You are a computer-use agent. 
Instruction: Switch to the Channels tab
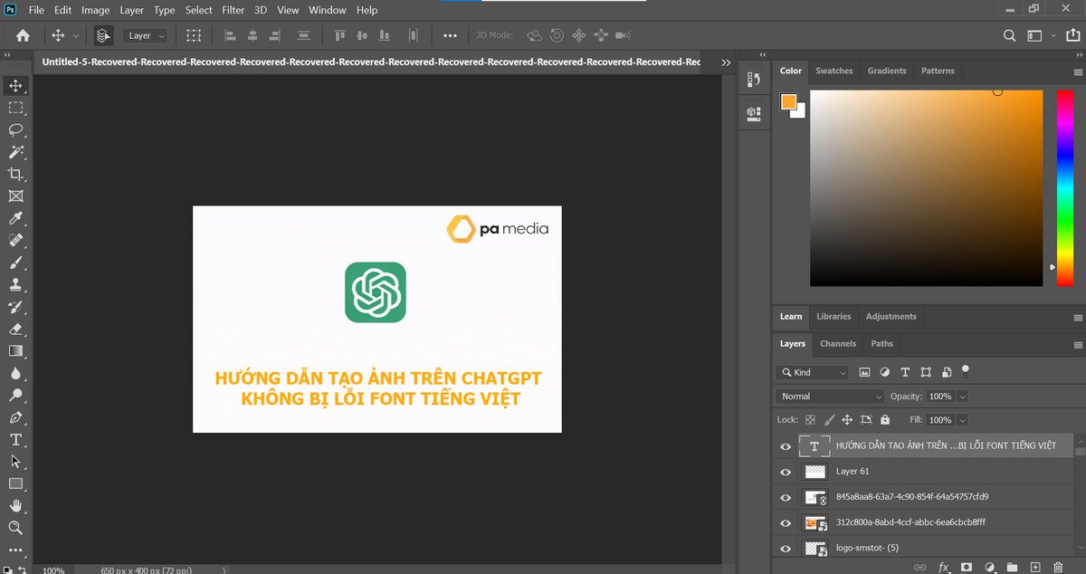click(838, 343)
